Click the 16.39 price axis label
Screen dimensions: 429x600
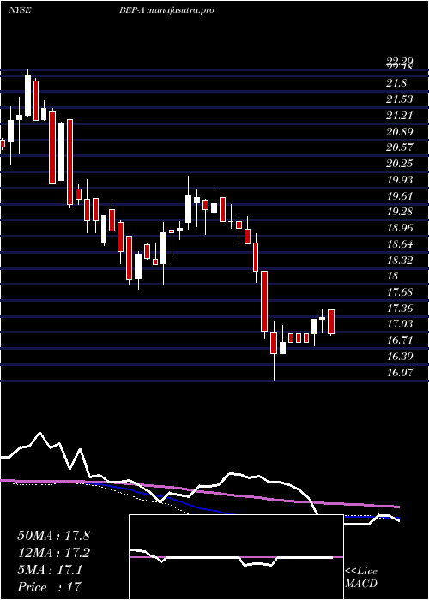click(400, 357)
